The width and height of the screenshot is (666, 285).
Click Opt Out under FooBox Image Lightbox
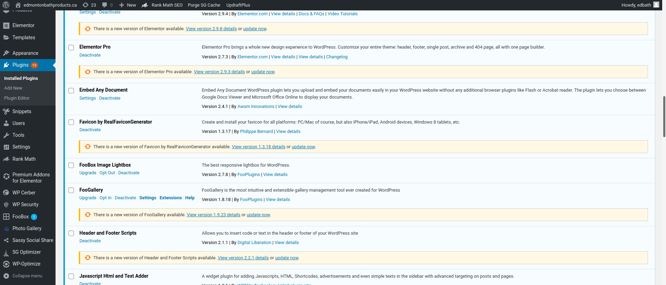coord(107,173)
